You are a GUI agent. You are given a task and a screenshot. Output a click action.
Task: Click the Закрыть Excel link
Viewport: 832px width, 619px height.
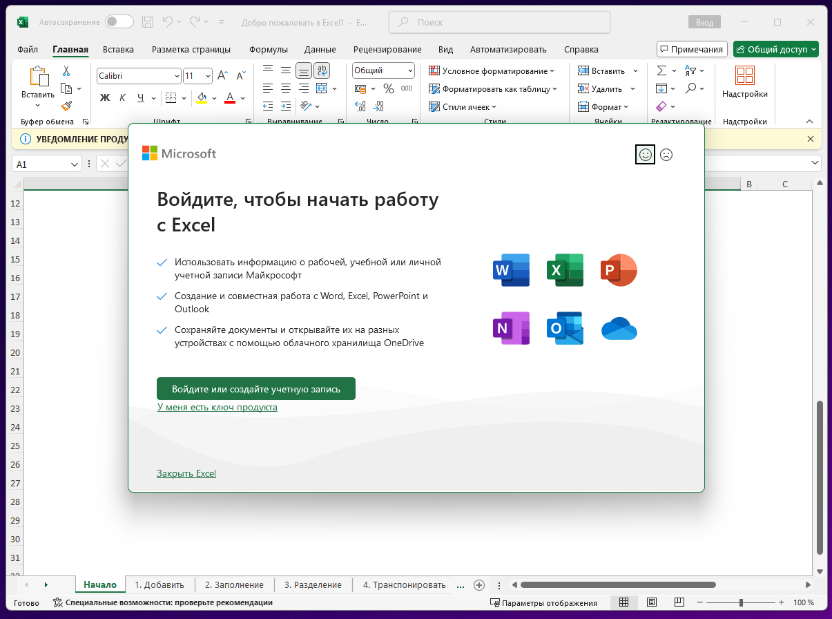coord(186,473)
